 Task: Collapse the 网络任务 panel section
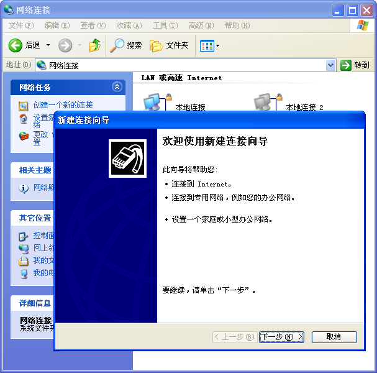[x=116, y=87]
